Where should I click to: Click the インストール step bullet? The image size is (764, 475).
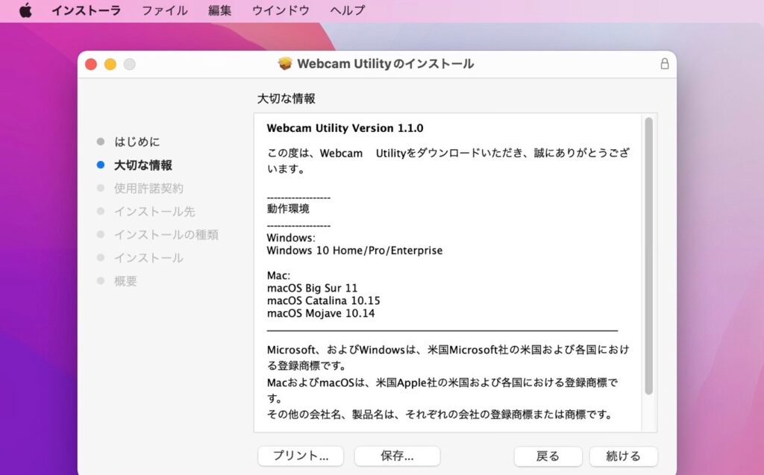[100, 258]
